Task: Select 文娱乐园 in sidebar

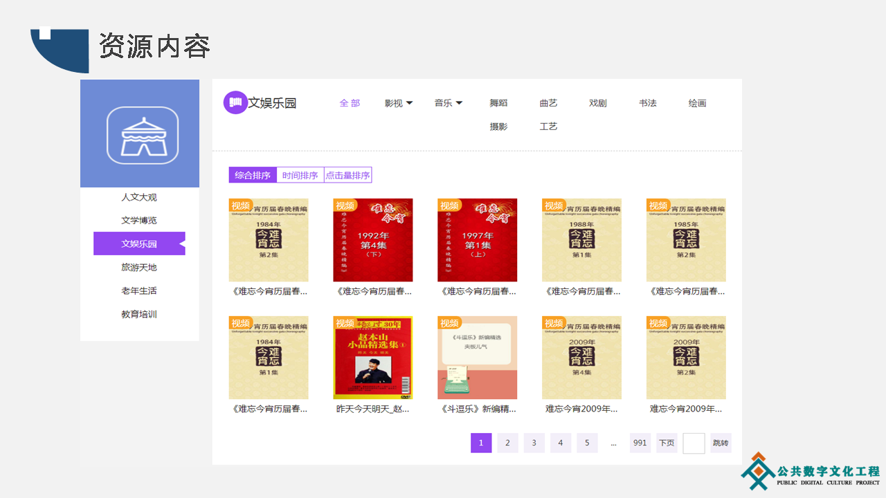Action: [139, 243]
